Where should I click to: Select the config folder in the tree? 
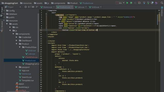tap(10, 11)
